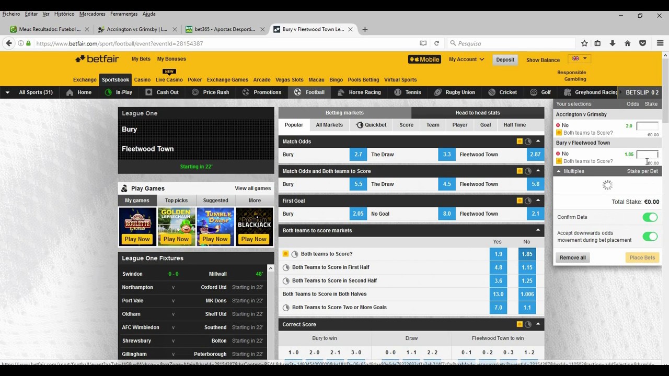Toggle accept downwards odds movement switch
This screenshot has height=376, width=669.
point(650,237)
